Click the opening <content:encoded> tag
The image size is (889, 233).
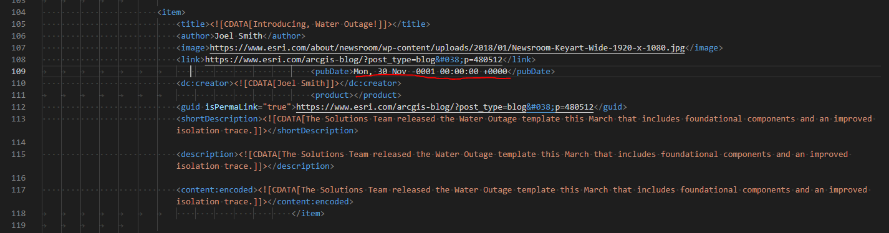(214, 189)
